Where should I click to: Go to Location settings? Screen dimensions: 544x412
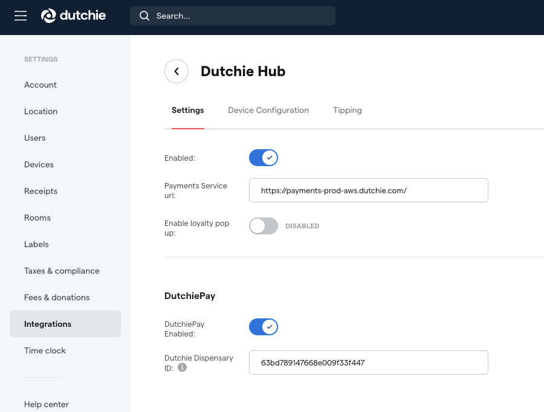(x=40, y=111)
